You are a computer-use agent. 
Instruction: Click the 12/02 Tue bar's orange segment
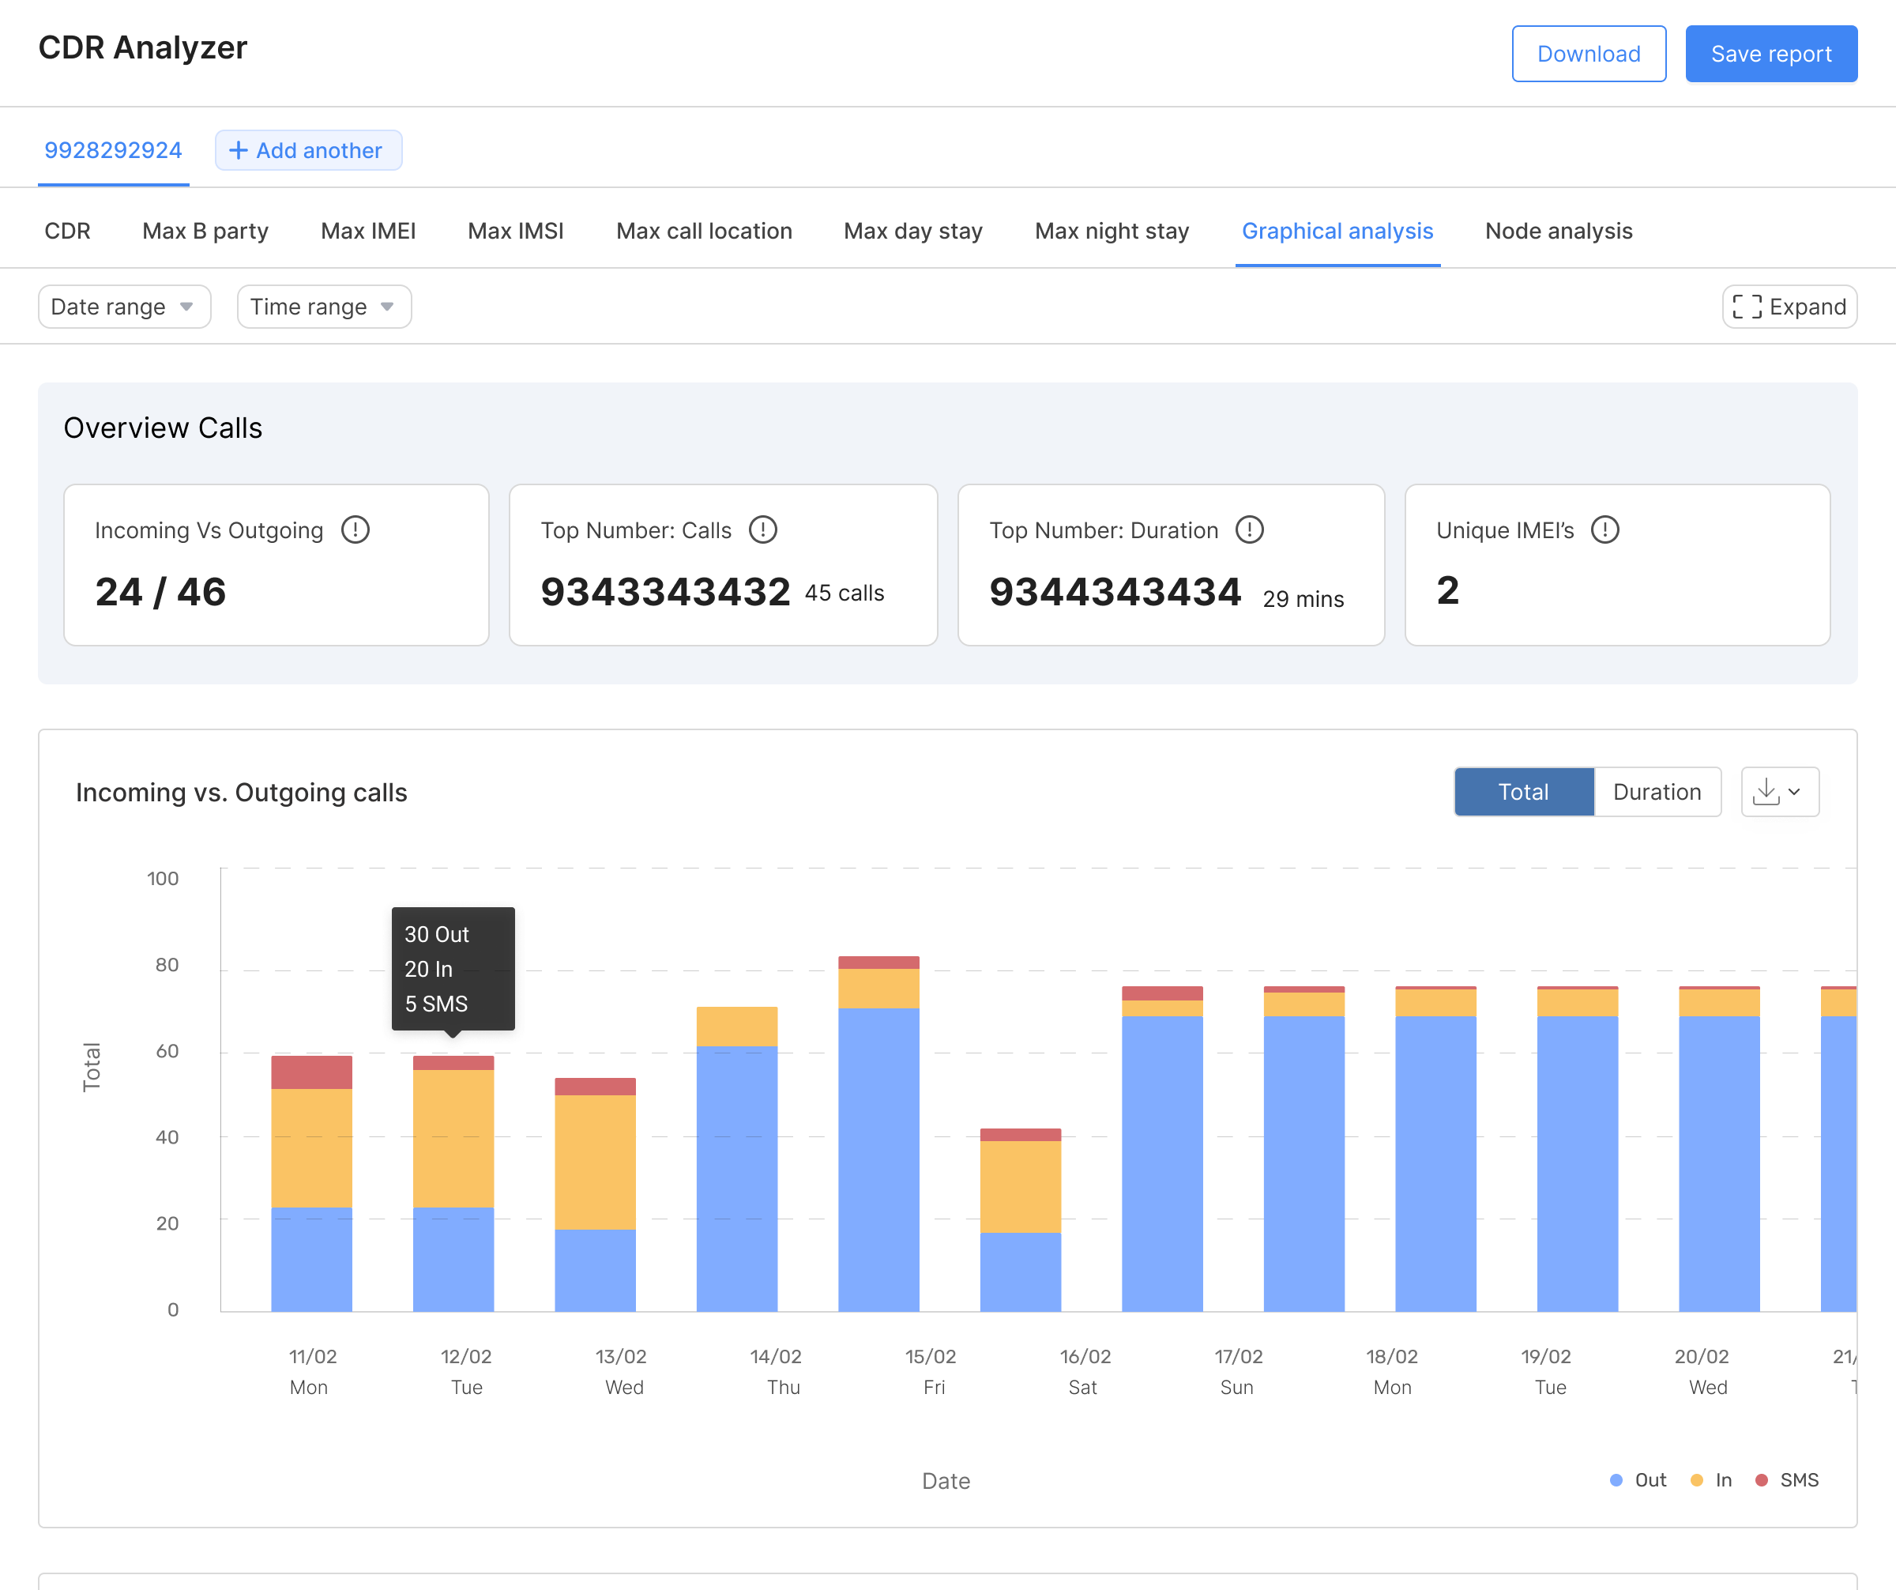tap(453, 1139)
